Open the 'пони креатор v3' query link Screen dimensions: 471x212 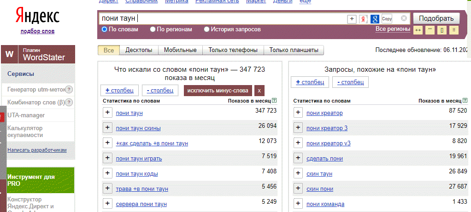pos(328,143)
